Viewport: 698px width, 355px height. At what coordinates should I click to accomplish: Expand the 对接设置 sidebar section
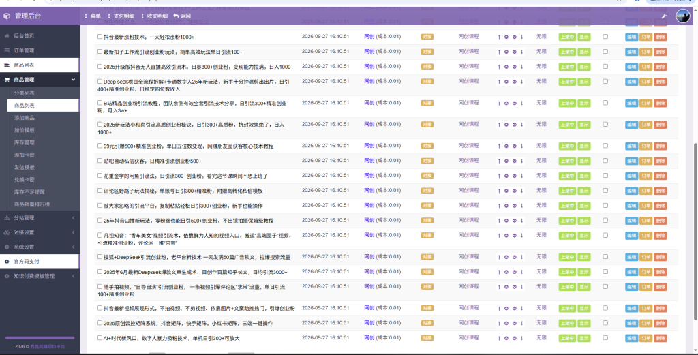coord(40,232)
